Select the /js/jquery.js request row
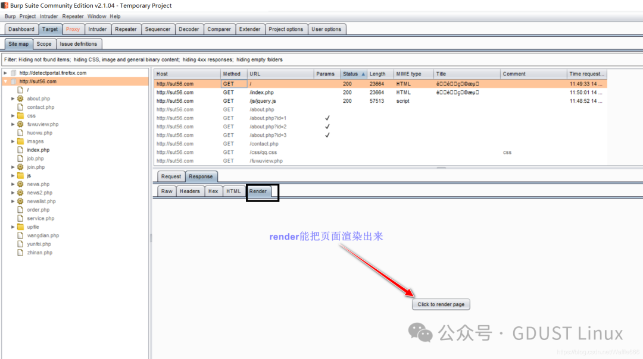 point(262,101)
